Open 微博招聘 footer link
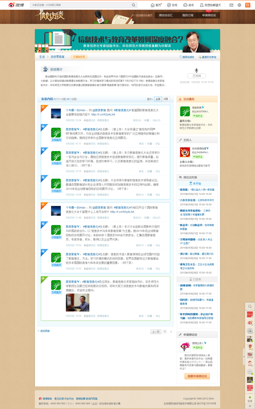Image resolution: width=255 pixels, height=409 pixels. click(x=81, y=399)
